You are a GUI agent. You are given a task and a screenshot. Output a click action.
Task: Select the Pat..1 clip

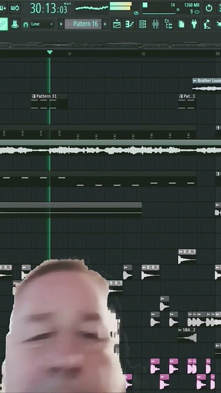pos(187,102)
